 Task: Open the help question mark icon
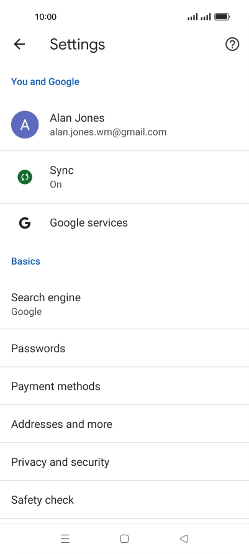click(x=232, y=44)
